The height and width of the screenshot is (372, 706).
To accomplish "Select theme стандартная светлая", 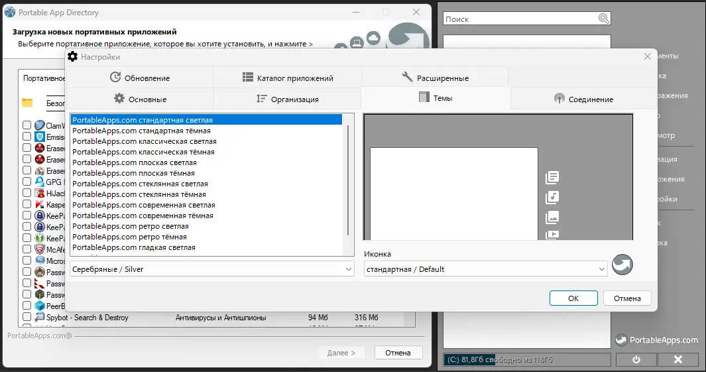I will 206,120.
